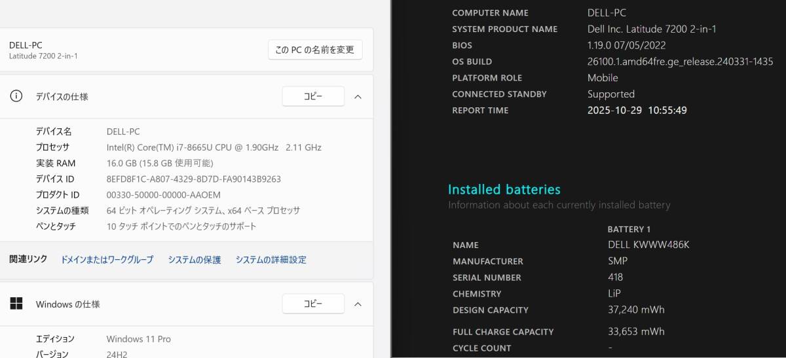Image resolution: width=786 pixels, height=358 pixels.
Task: Collapse the Windows specifications section
Action: click(358, 304)
